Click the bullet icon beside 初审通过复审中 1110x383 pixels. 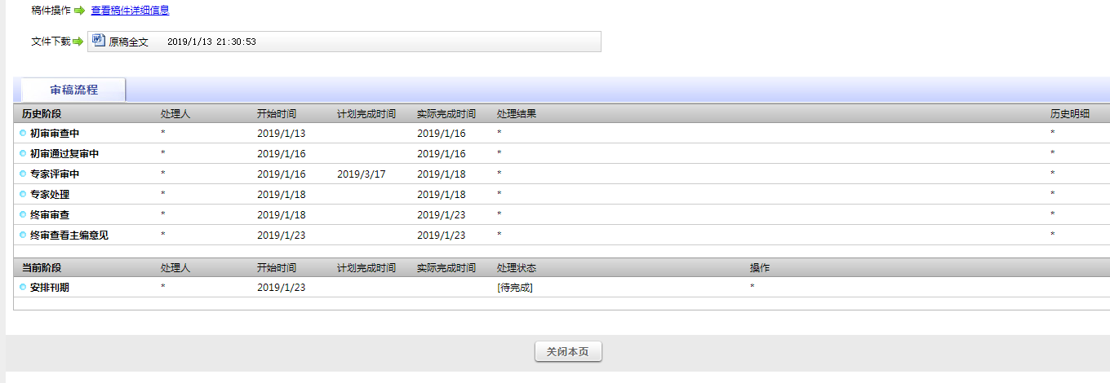pyautogui.click(x=23, y=153)
